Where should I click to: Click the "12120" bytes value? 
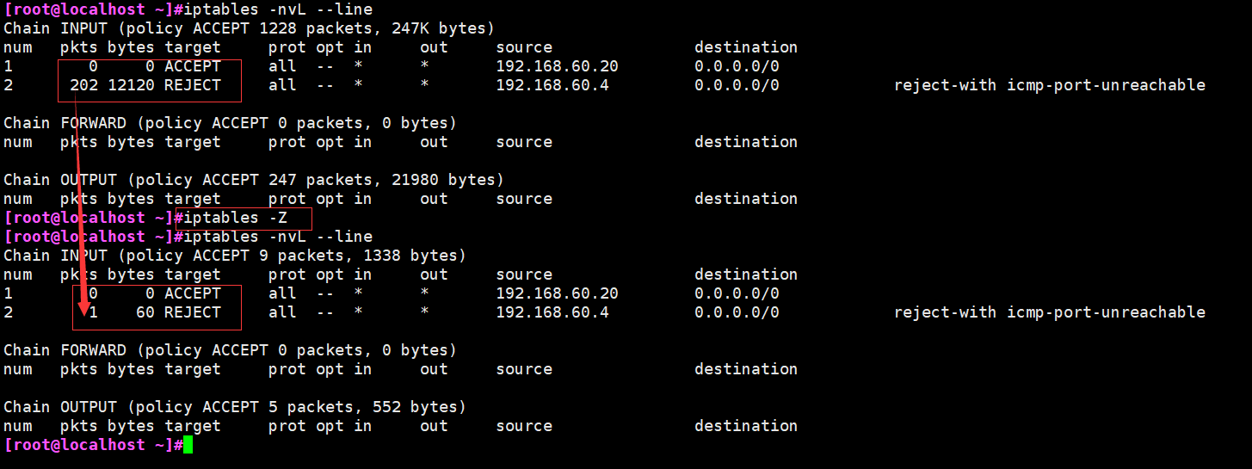tap(132, 85)
